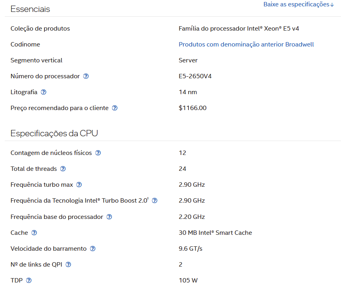Select the 14 nm lithography value
Viewport: 356px width, 294px height.
click(x=188, y=92)
